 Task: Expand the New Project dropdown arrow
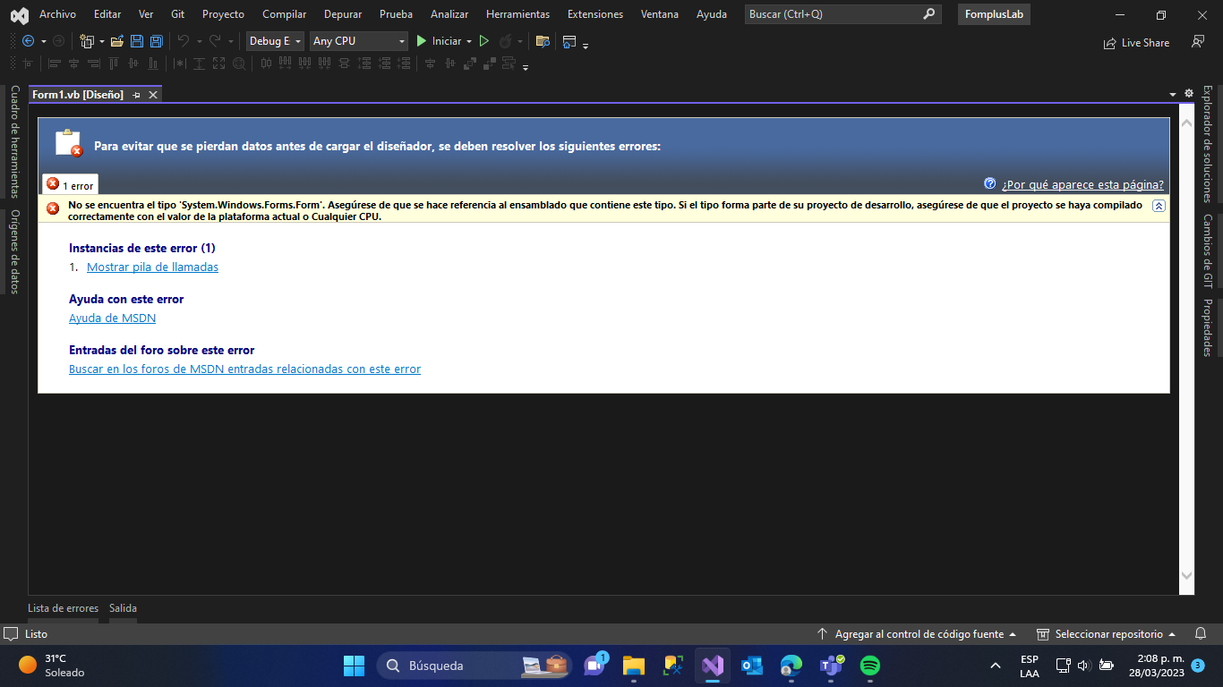coord(101,41)
